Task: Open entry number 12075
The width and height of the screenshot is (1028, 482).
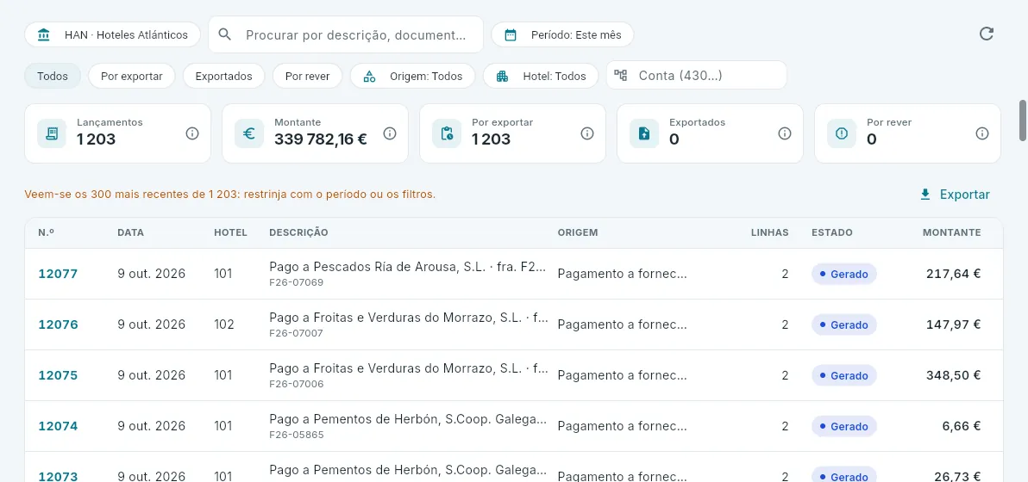Action: [x=58, y=375]
